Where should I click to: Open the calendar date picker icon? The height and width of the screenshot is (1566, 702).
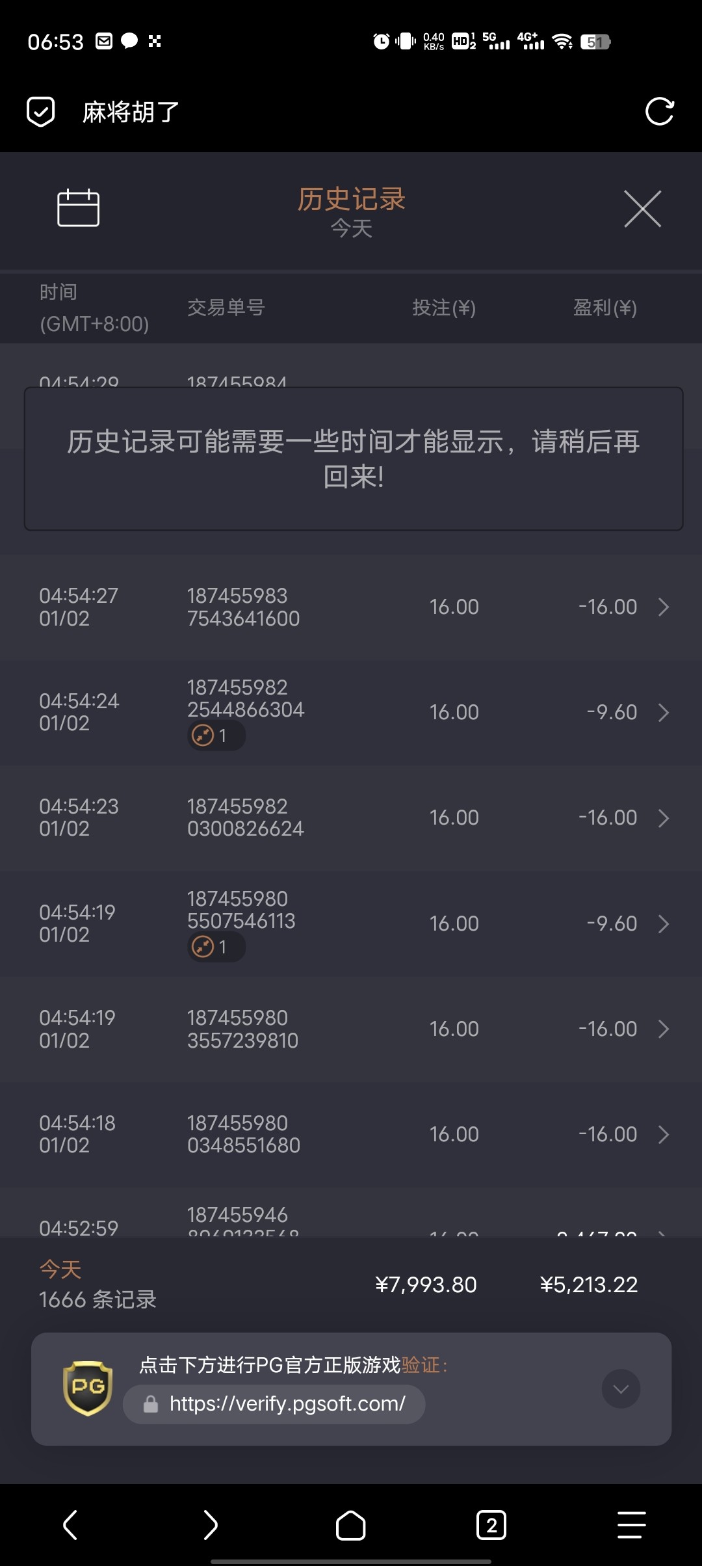pyautogui.click(x=78, y=208)
